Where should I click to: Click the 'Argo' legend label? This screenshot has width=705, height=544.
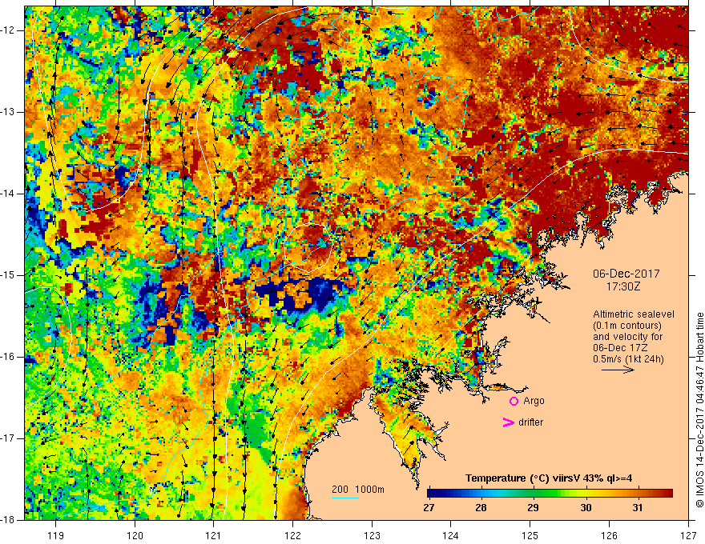[534, 401]
